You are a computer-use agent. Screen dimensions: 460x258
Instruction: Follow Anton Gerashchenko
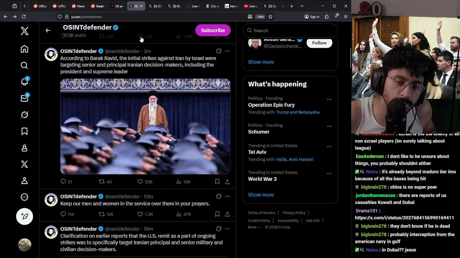319,43
